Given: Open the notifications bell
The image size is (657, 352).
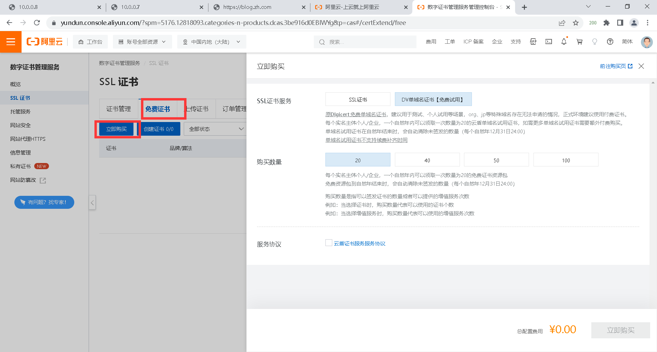Looking at the screenshot, I should (x=564, y=42).
